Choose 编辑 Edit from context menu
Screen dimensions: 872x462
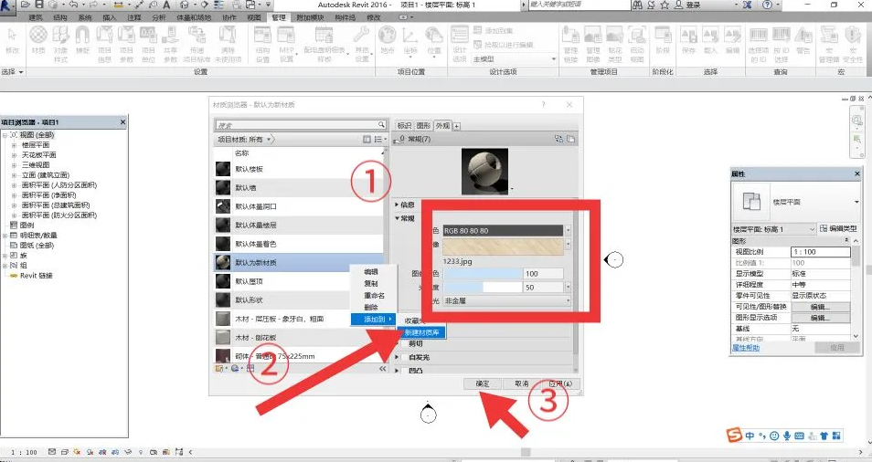[x=371, y=271]
